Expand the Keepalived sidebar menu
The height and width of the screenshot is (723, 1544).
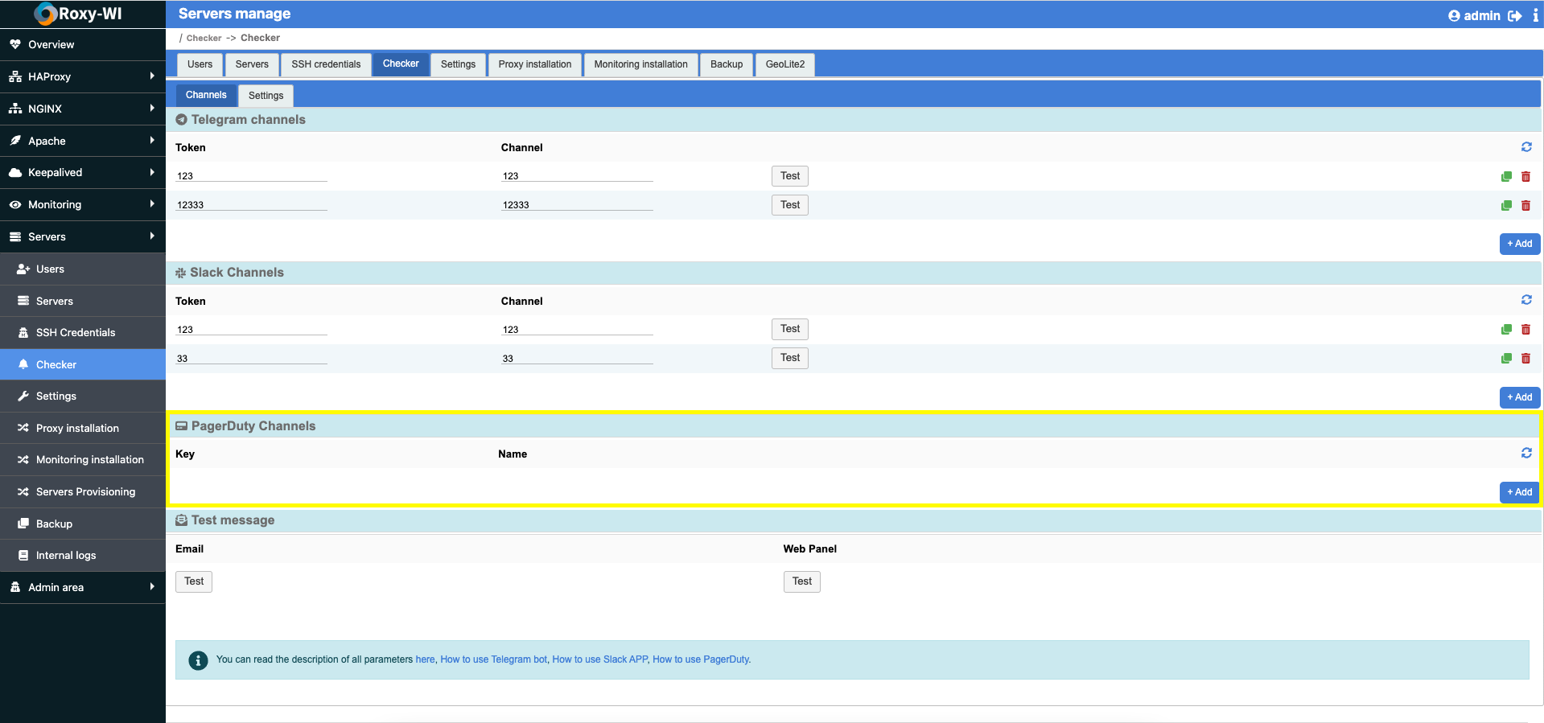point(83,172)
